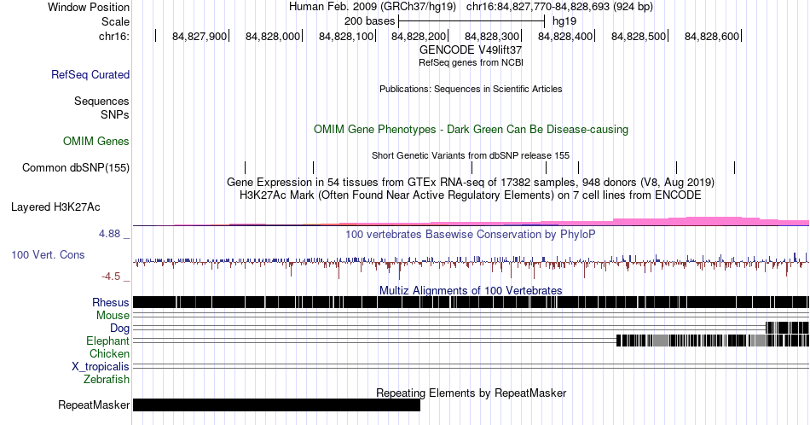Click Repeating Elements by RepeatMasker title

tap(471, 393)
